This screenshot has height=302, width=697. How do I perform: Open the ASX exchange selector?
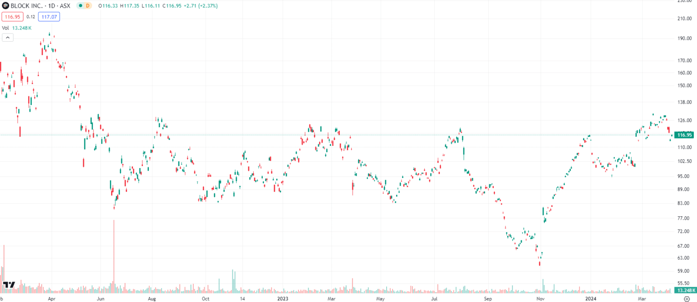pos(64,5)
